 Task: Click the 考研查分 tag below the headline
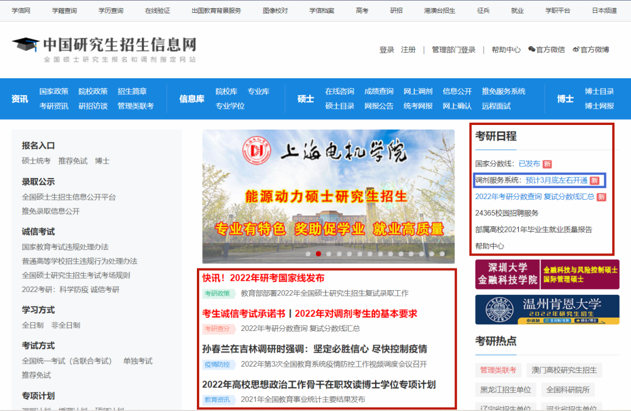(x=219, y=329)
